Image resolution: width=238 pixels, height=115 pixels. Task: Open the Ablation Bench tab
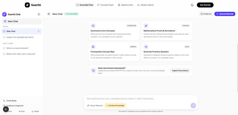tap(146, 5)
